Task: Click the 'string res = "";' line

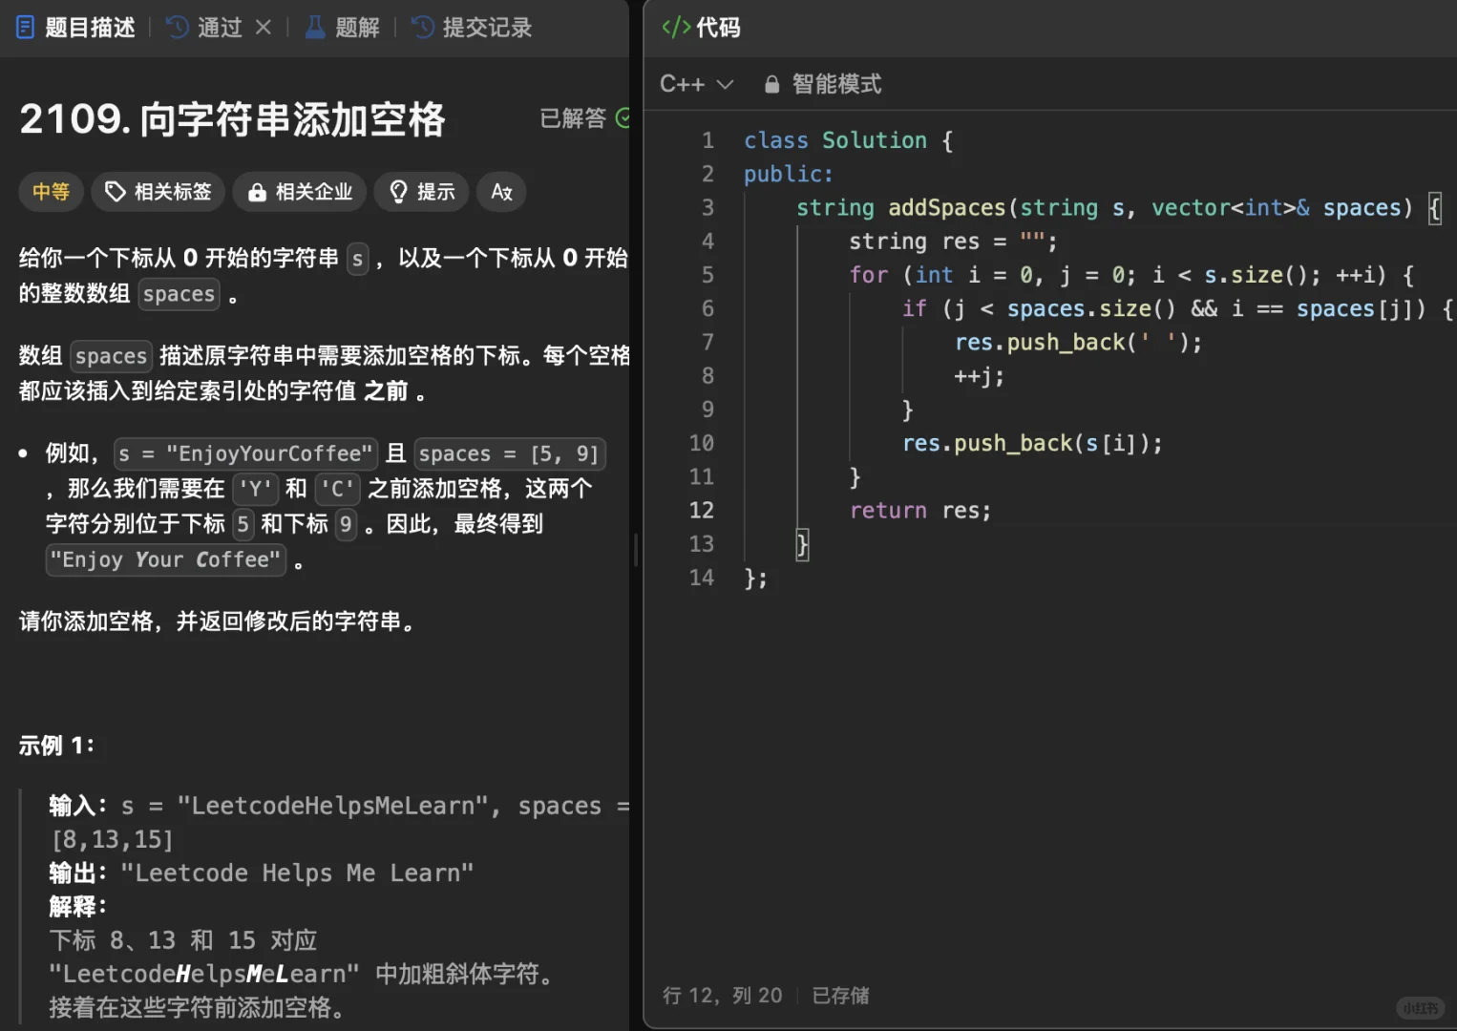Action: tap(953, 242)
